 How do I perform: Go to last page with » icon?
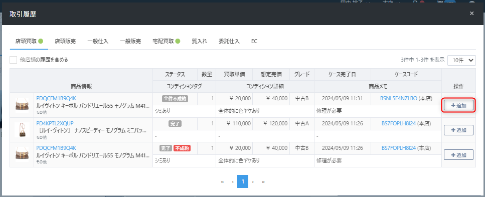(x=263, y=181)
